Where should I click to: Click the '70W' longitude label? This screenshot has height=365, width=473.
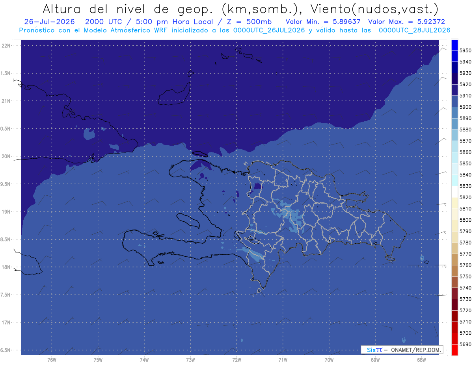[329, 359]
